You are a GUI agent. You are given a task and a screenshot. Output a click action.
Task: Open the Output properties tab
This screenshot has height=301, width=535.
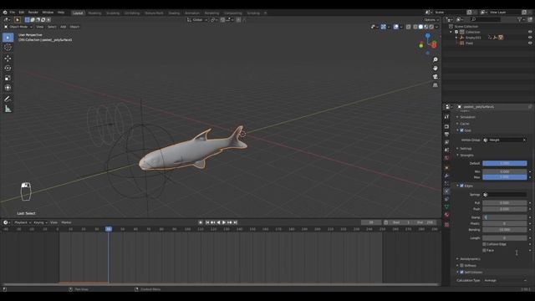point(446,134)
